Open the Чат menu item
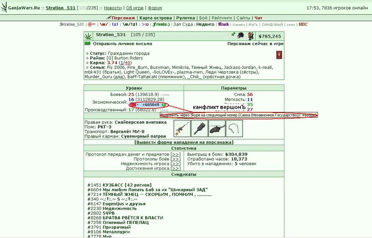372x238 pixels. [258, 18]
